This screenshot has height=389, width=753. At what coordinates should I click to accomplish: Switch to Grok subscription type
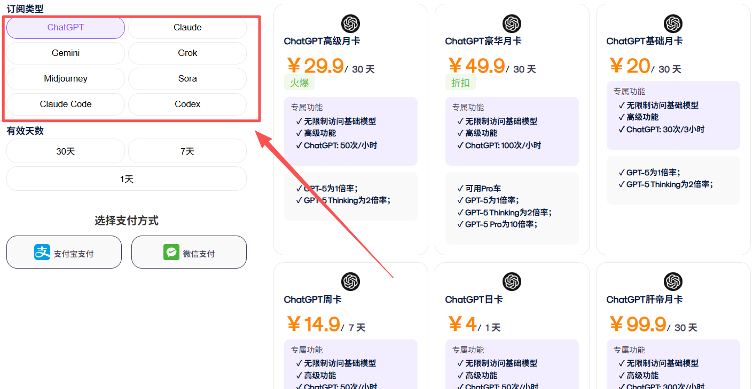coord(187,53)
